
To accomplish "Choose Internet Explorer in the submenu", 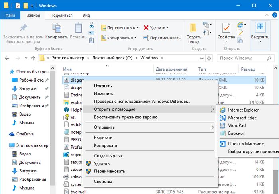I will point(243,110).
